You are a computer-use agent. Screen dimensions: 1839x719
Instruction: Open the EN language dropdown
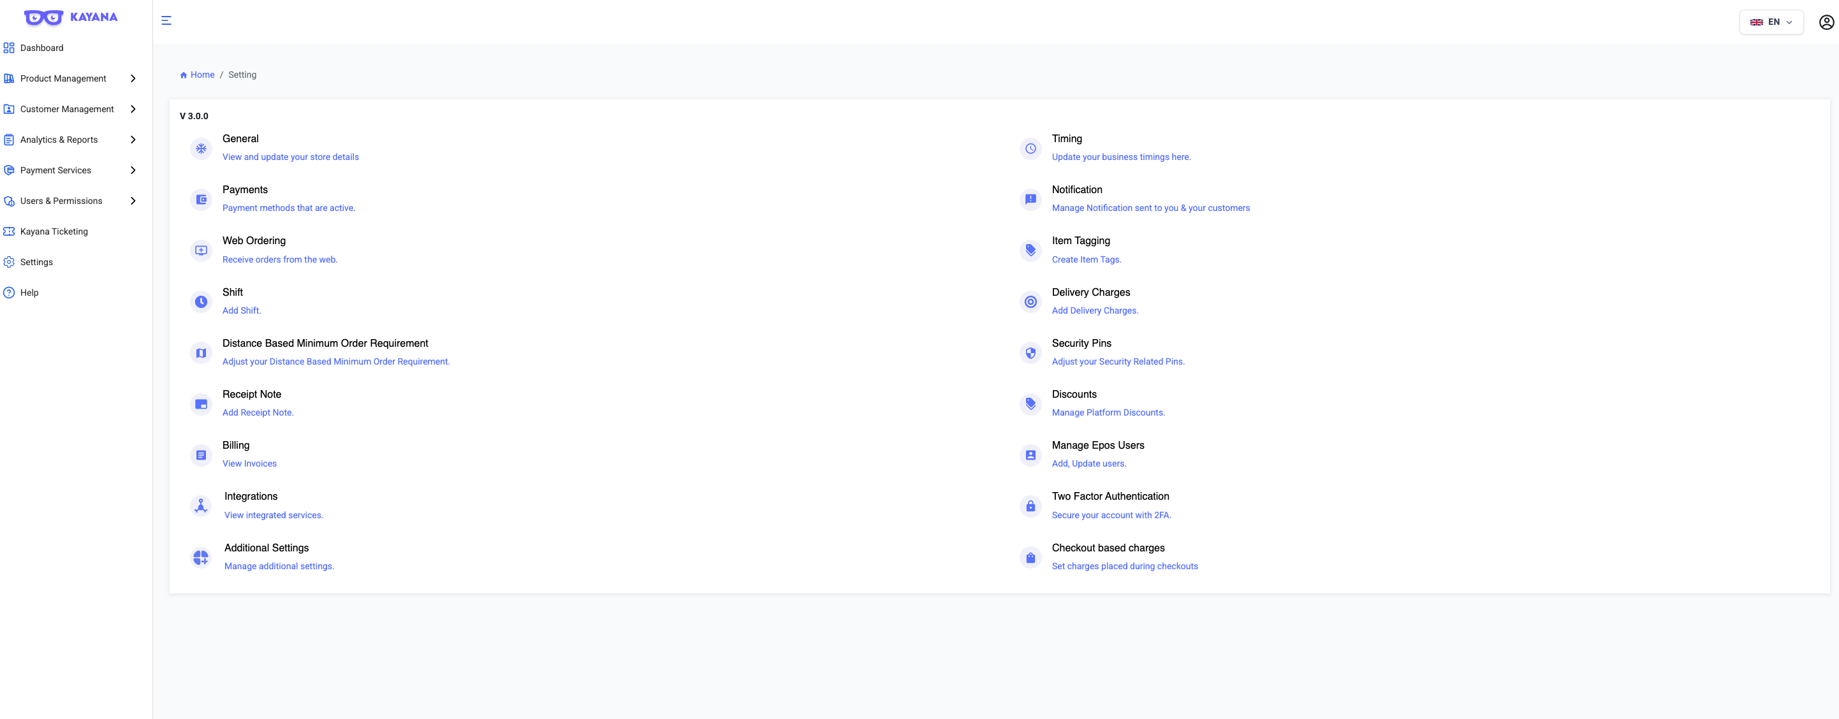point(1771,22)
